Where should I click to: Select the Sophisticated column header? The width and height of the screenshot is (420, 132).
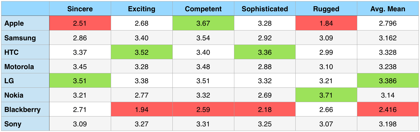[x=265, y=9]
